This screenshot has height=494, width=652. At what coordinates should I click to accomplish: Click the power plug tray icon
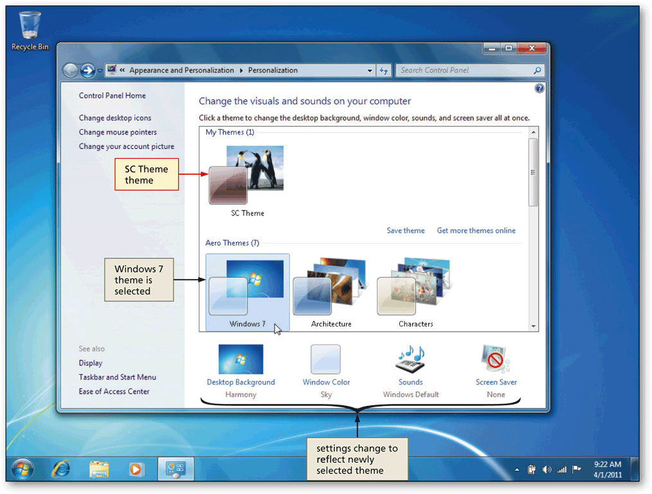[x=531, y=470]
